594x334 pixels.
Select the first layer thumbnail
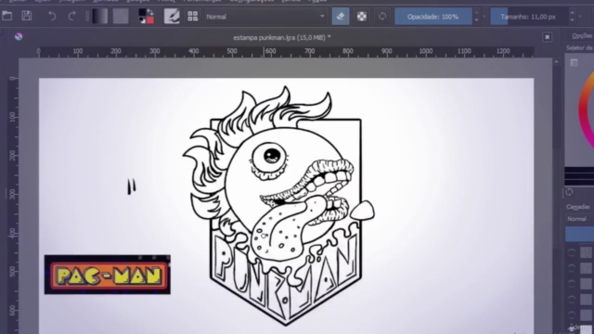tap(587, 252)
